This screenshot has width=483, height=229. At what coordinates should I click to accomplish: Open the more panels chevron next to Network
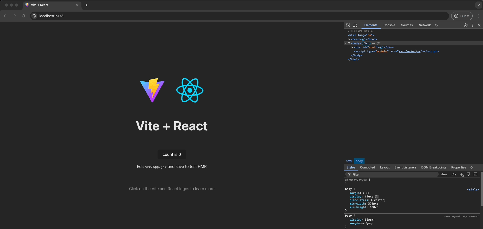436,25
